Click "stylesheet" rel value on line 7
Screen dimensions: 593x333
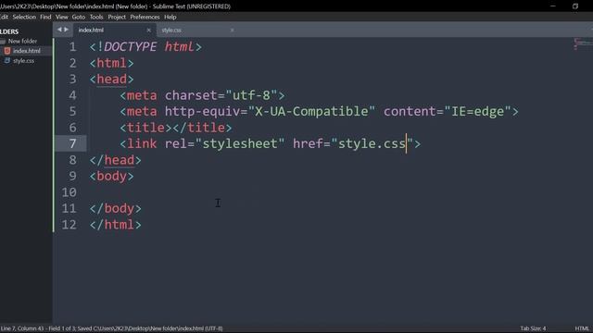[240, 143]
